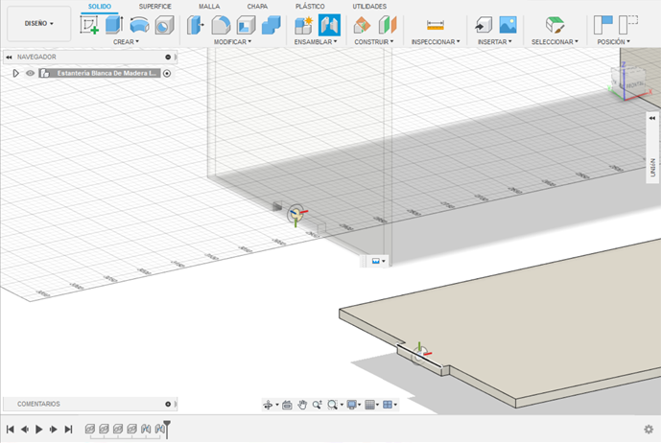Select the Midplane construct tool
Image resolution: width=661 pixels, height=443 pixels.
point(388,25)
